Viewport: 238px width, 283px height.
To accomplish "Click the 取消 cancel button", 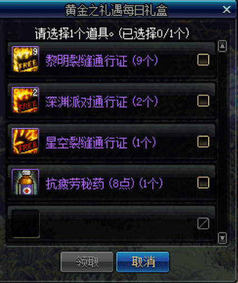I will tap(143, 262).
